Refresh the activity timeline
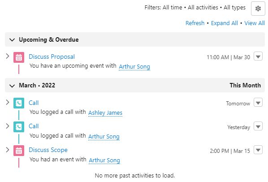The image size is (268, 182). click(x=195, y=23)
